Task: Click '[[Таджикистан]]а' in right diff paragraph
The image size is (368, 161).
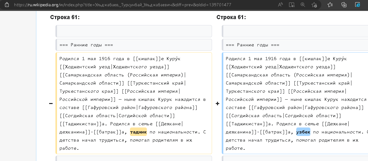Action: click(x=249, y=124)
